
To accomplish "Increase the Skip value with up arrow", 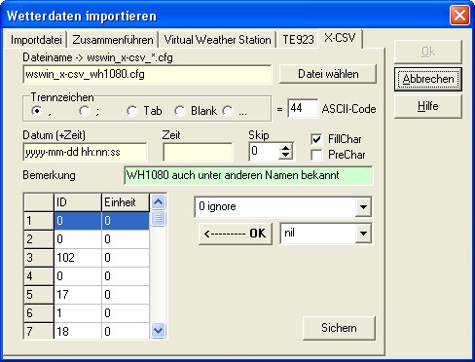I will click(x=285, y=148).
